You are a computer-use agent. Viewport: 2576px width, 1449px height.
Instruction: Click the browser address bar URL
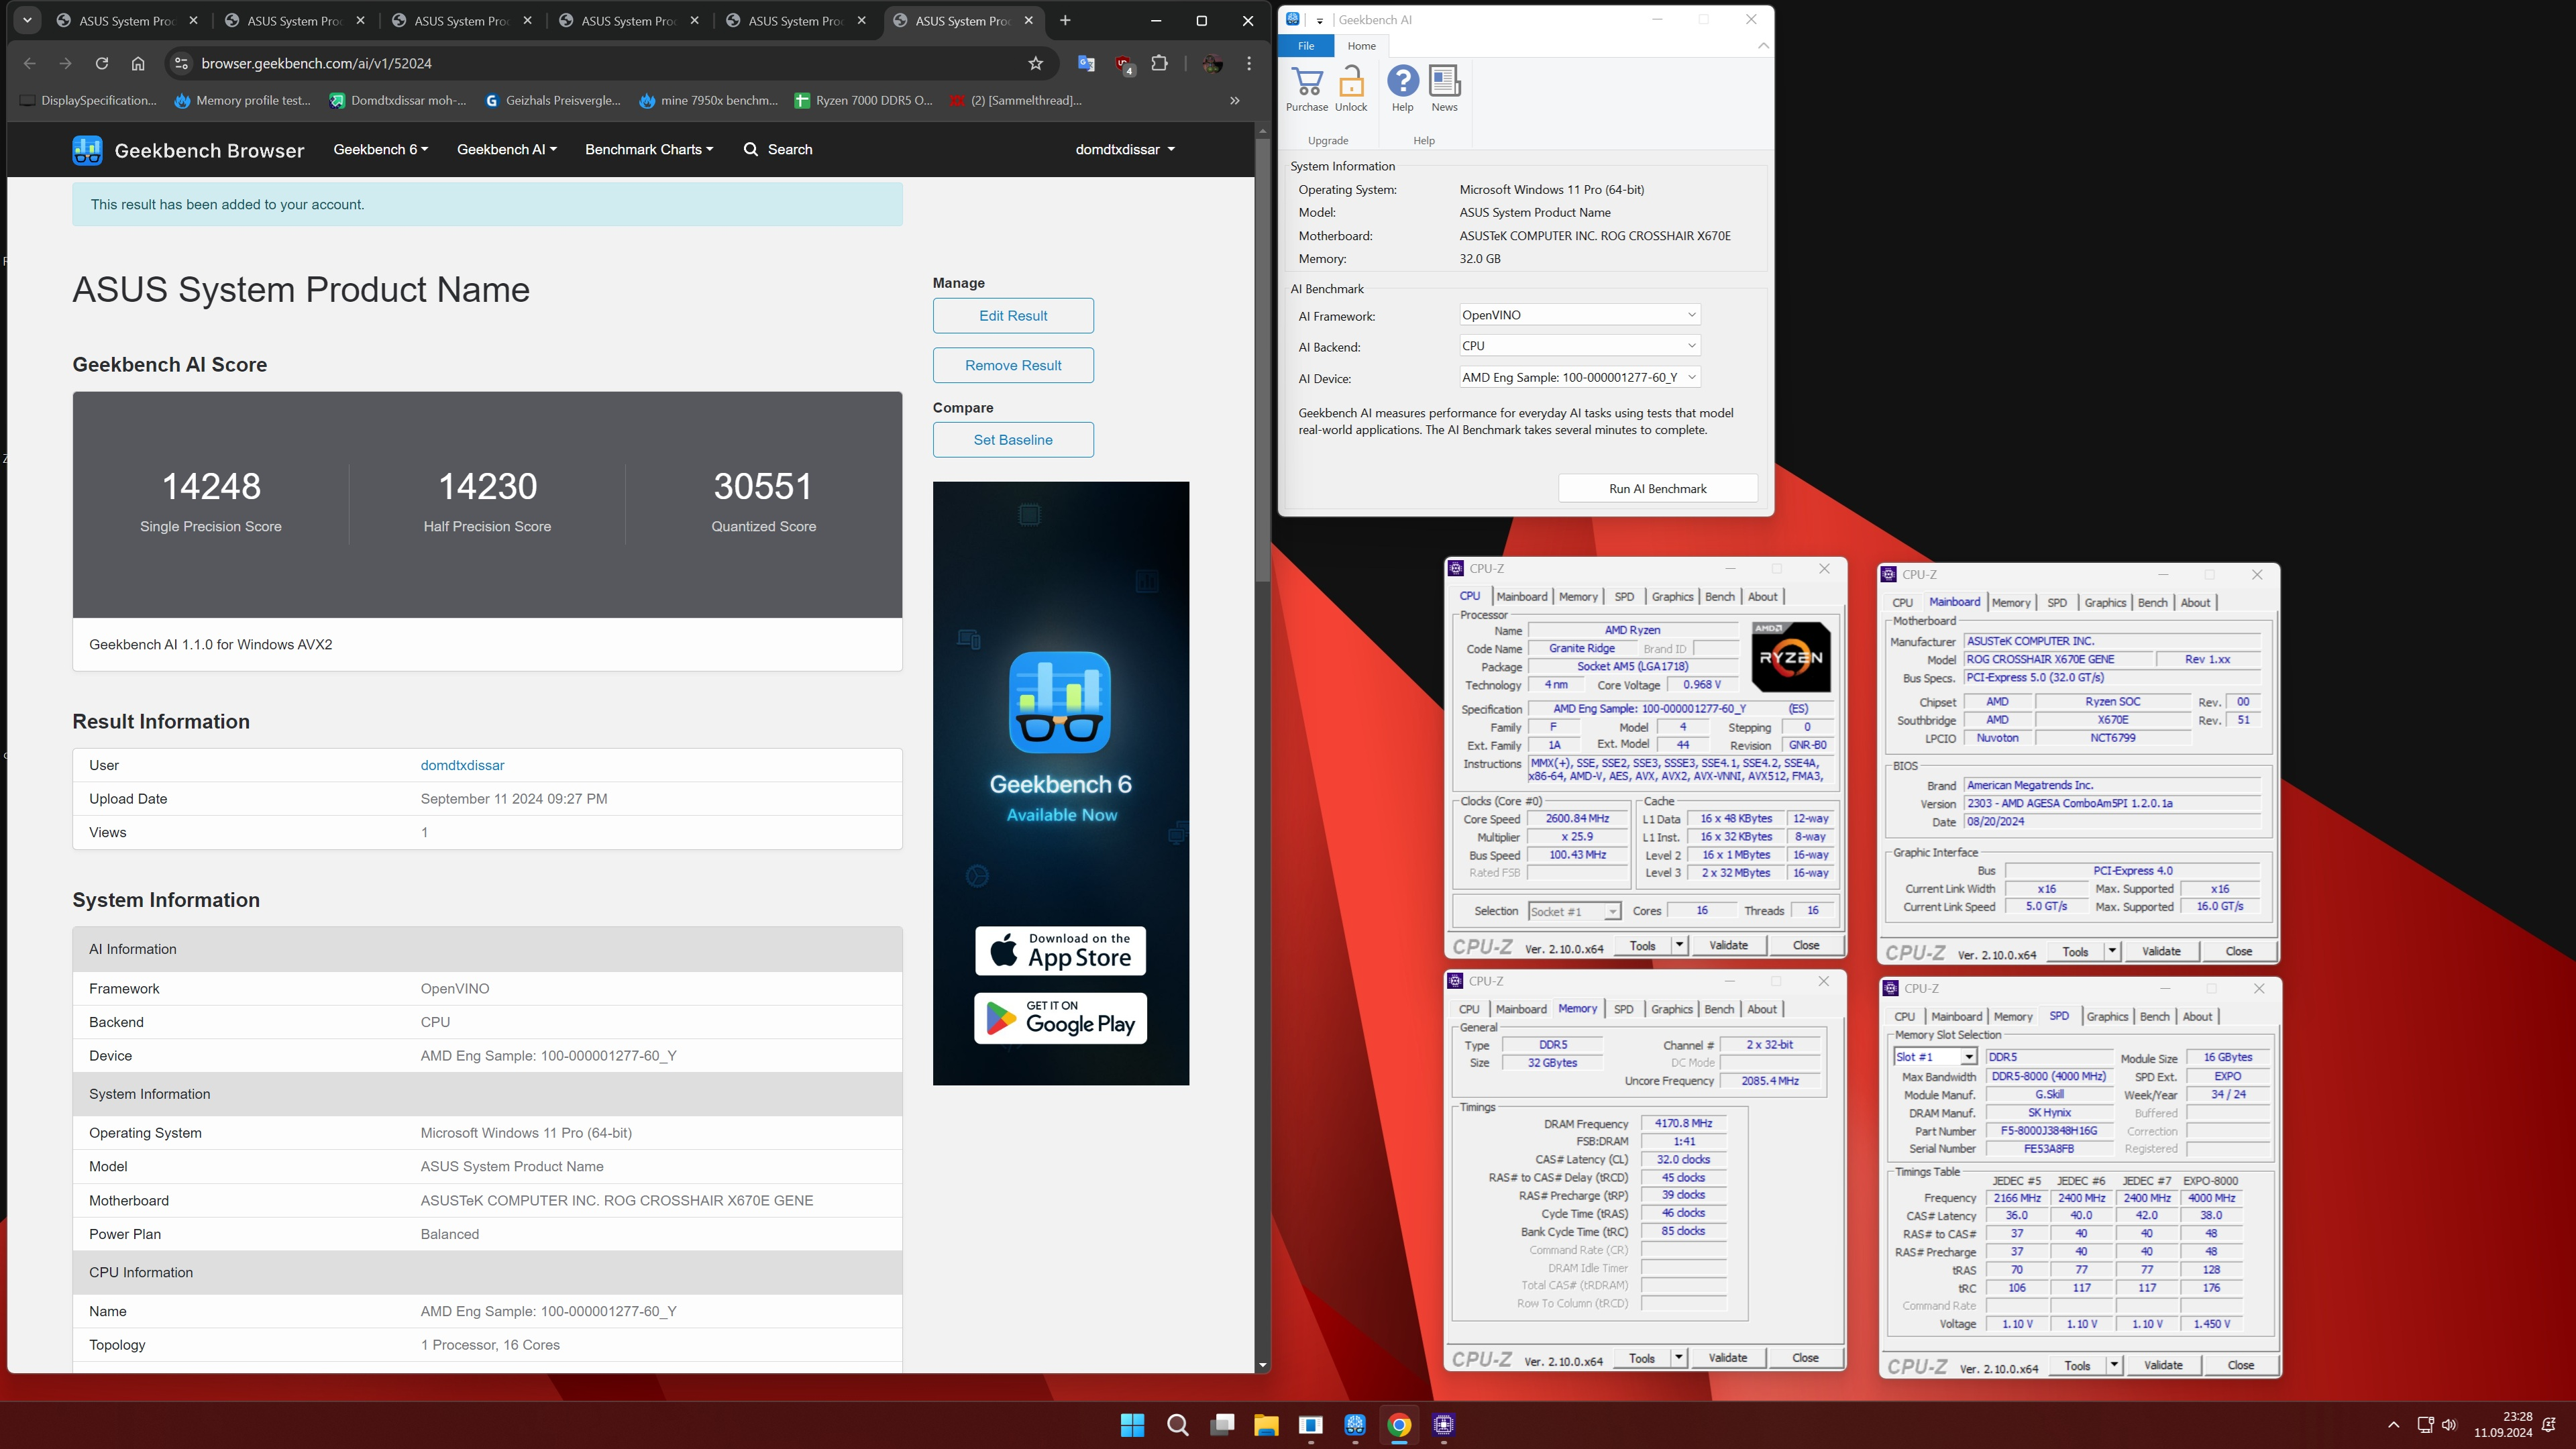[316, 63]
